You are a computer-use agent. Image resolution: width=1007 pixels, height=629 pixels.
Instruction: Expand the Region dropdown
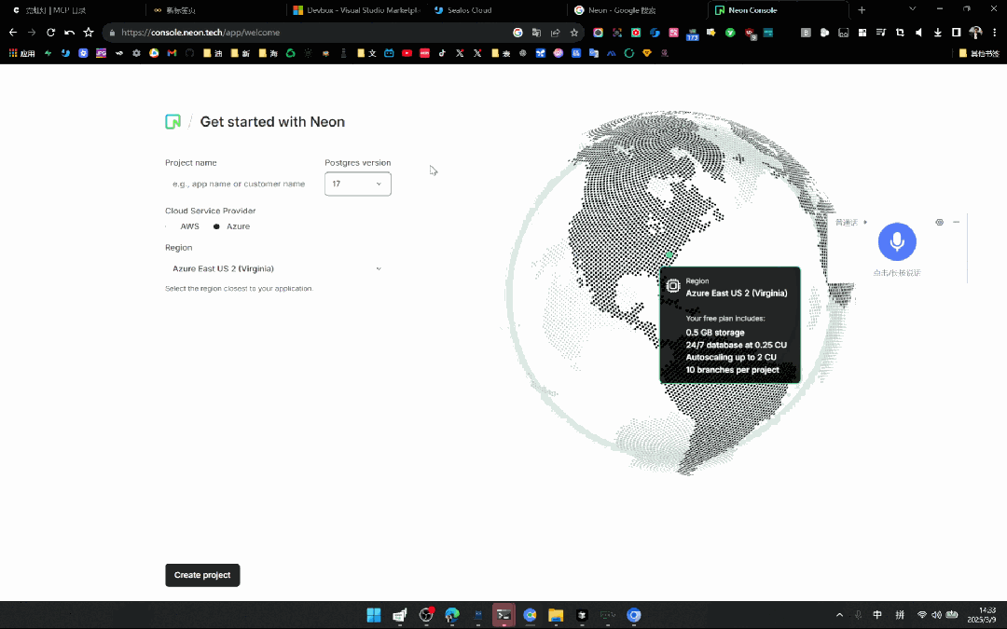(x=277, y=268)
